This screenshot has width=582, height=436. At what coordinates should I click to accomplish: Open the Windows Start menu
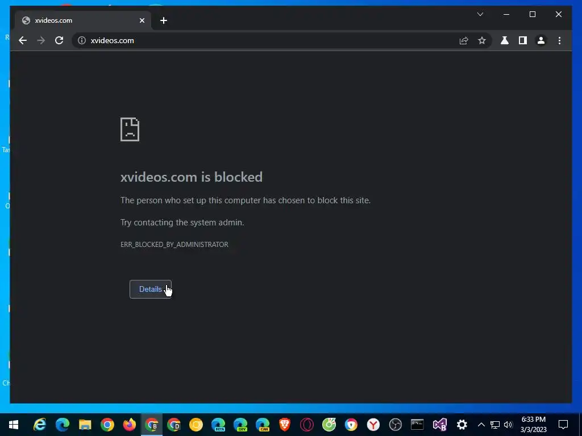(14, 425)
